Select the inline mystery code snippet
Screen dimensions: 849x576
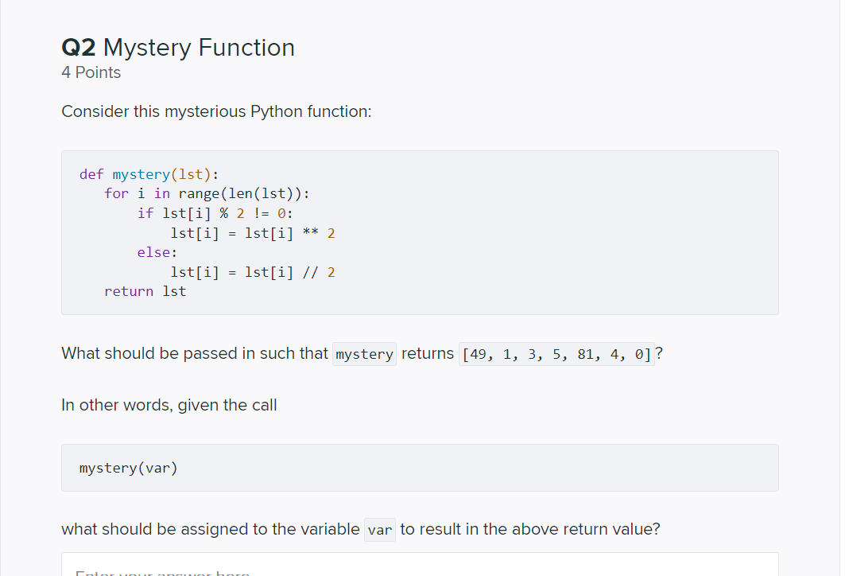[363, 353]
